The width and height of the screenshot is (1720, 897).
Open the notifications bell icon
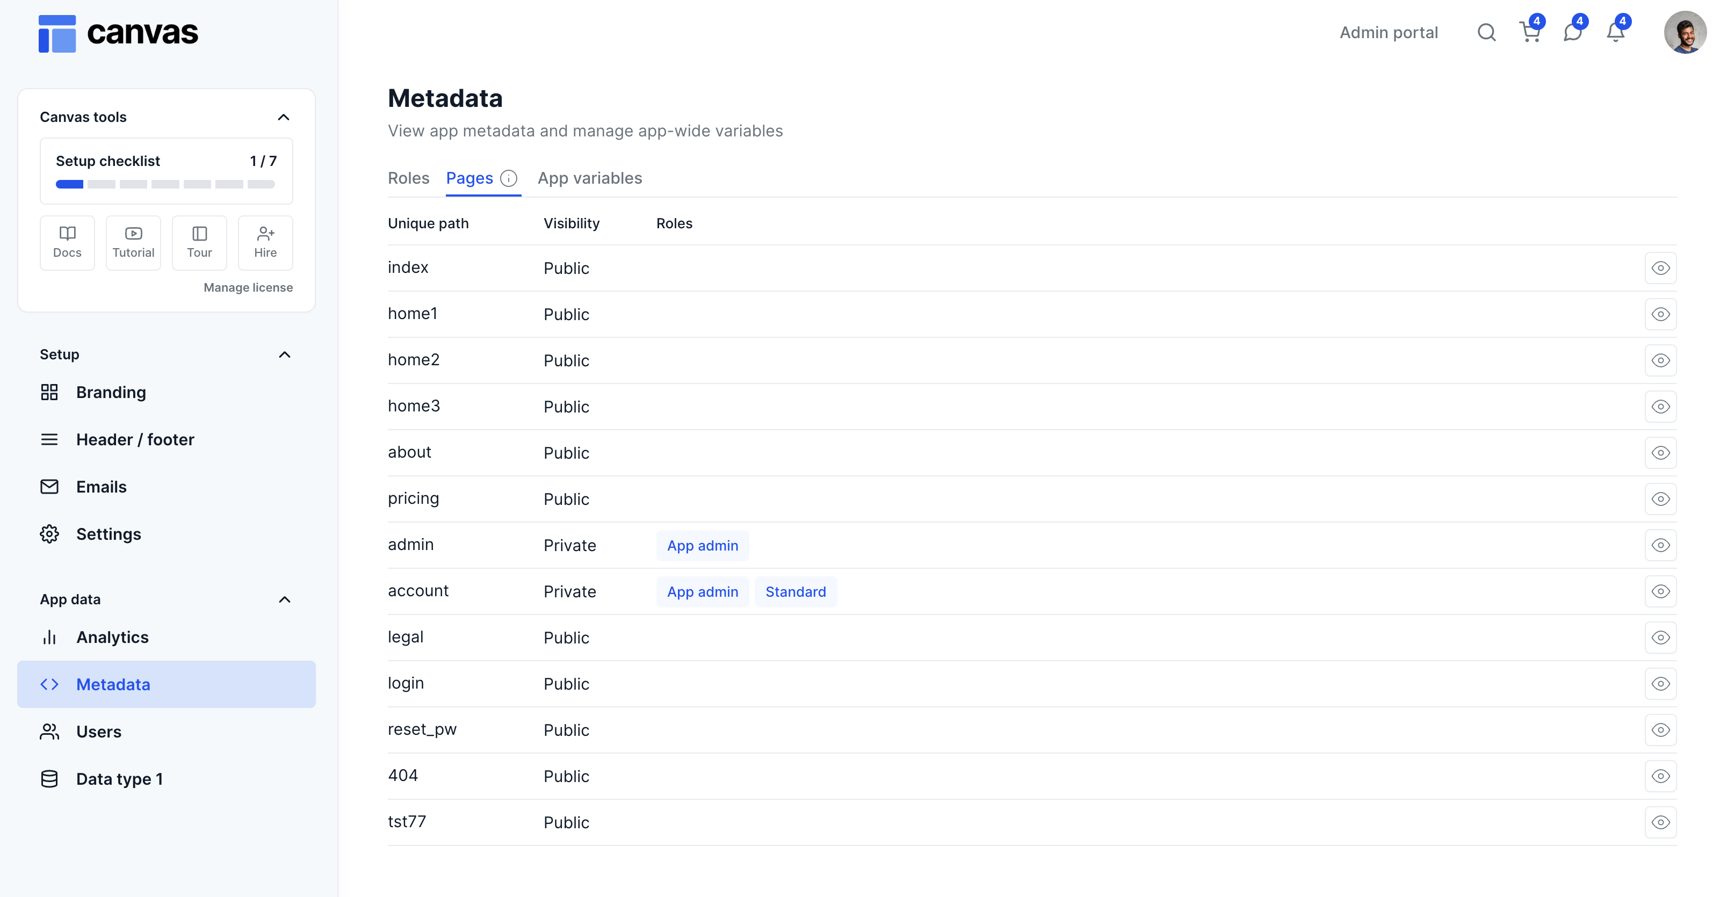1615,32
